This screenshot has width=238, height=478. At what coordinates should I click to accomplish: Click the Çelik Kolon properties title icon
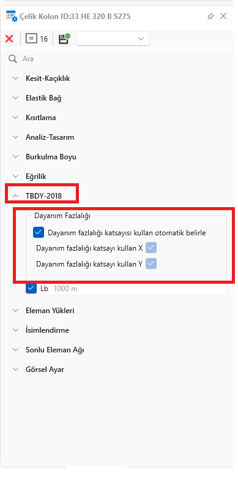[x=12, y=16]
